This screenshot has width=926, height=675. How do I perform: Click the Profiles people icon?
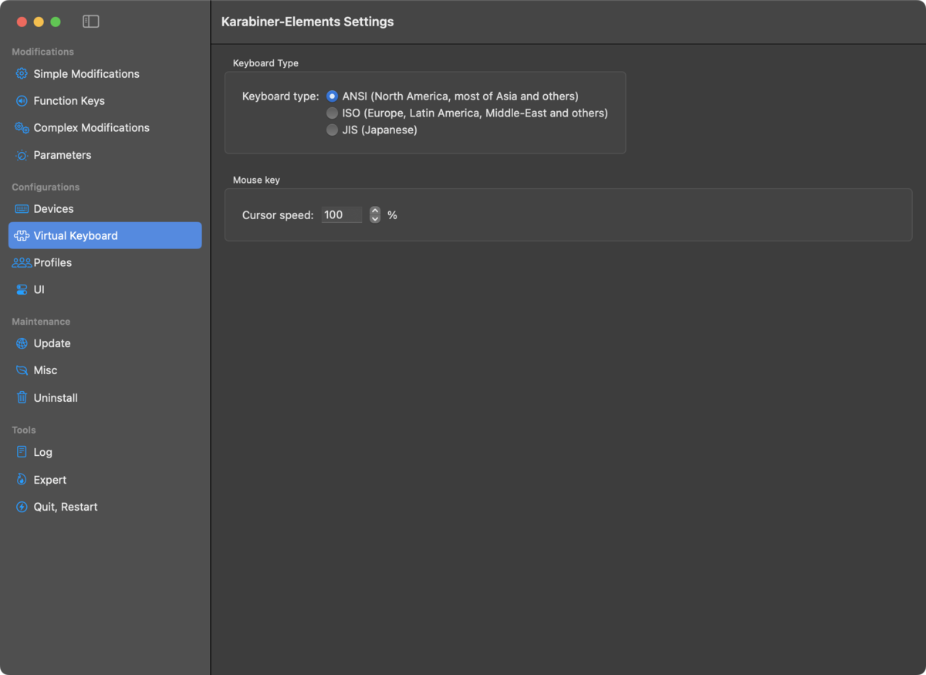[x=22, y=263]
